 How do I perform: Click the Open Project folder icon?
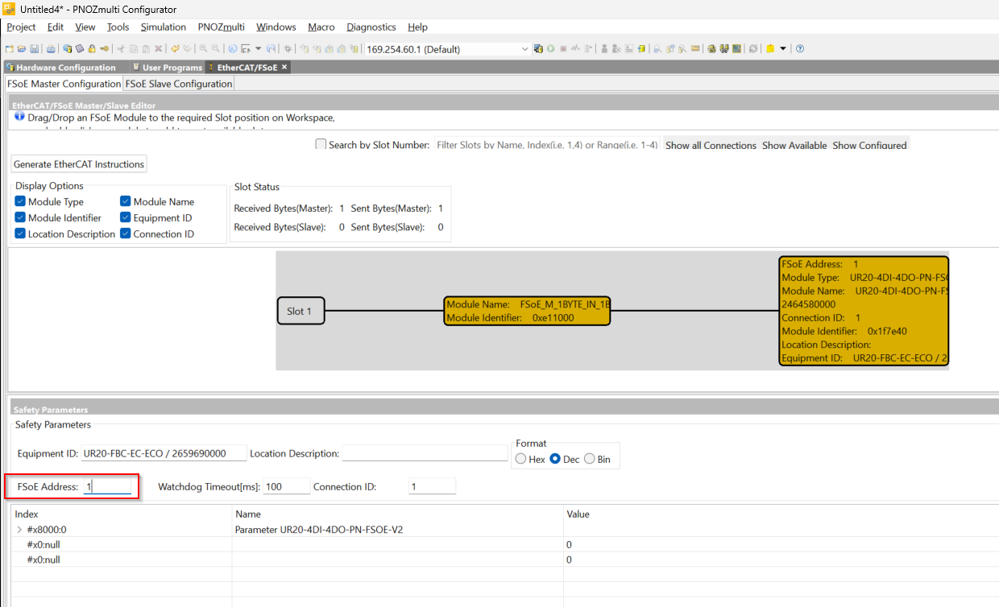(22, 48)
